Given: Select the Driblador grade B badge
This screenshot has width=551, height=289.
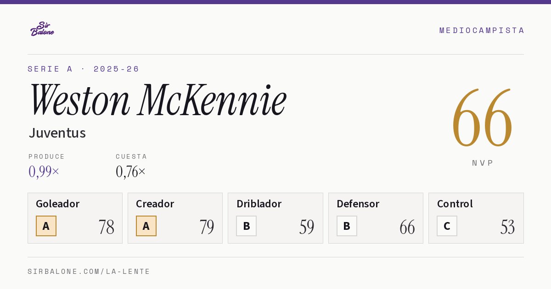Looking at the screenshot, I should coord(247,226).
